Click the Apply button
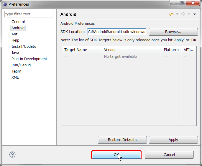The height and width of the screenshot is (166, 202). tap(173, 140)
